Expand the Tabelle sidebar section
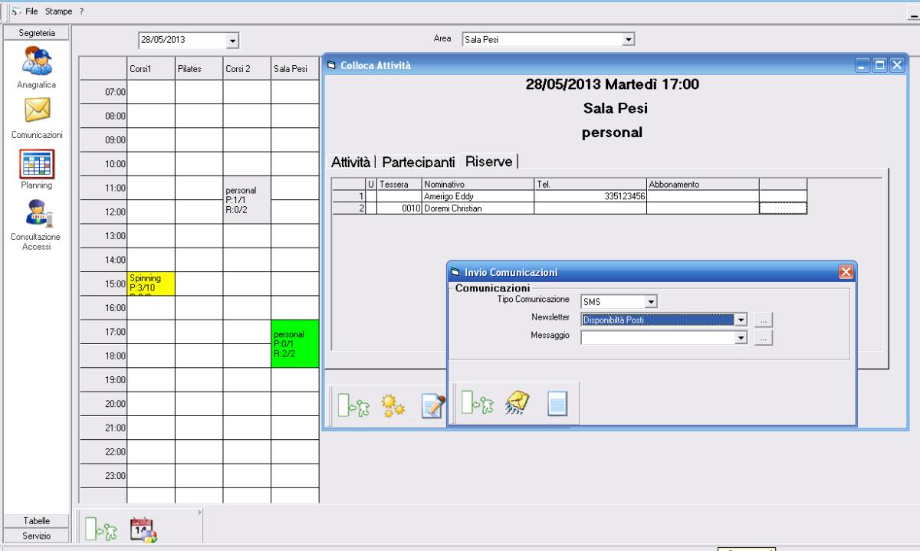The width and height of the screenshot is (920, 551). 37,521
